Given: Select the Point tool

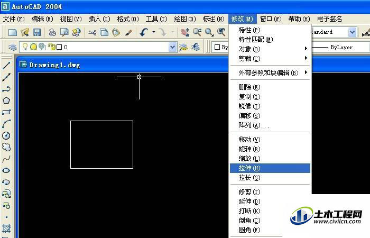Looking at the screenshot, I should (x=6, y=217).
